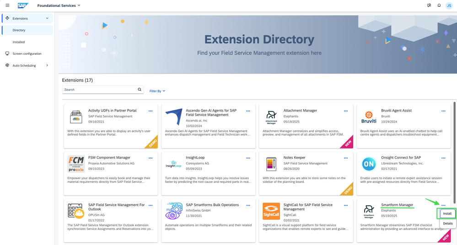Viewport: 457px width, 245px height.
Task: Open more options for InsightLoop
Action: point(248,158)
